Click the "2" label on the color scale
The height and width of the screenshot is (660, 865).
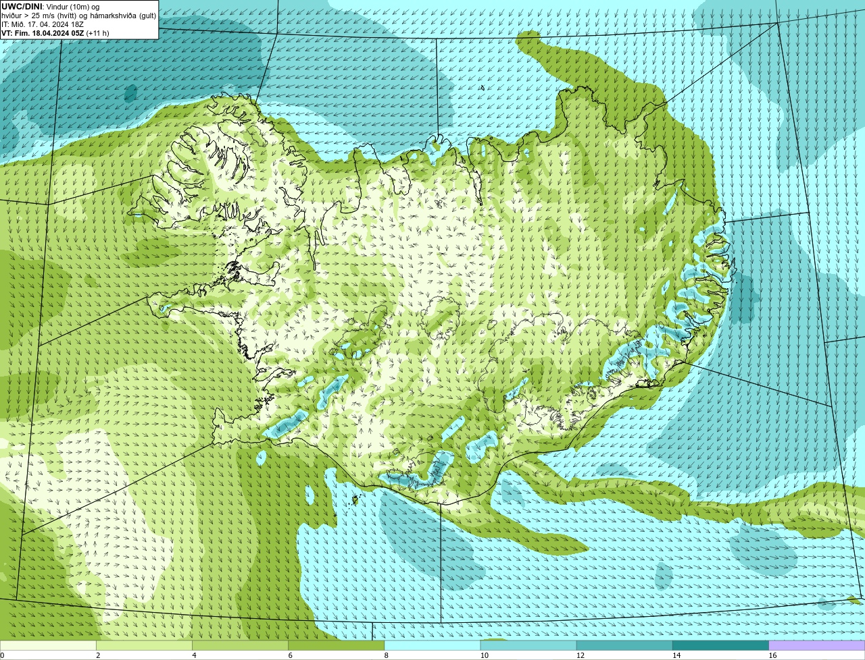pyautogui.click(x=98, y=655)
